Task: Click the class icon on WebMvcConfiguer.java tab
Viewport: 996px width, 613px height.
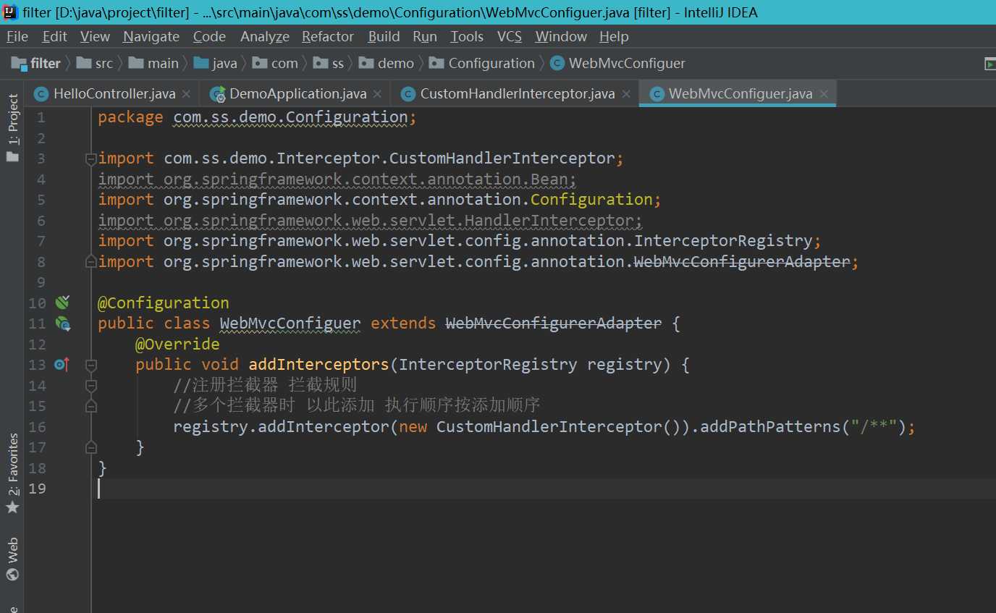Action: pos(657,94)
